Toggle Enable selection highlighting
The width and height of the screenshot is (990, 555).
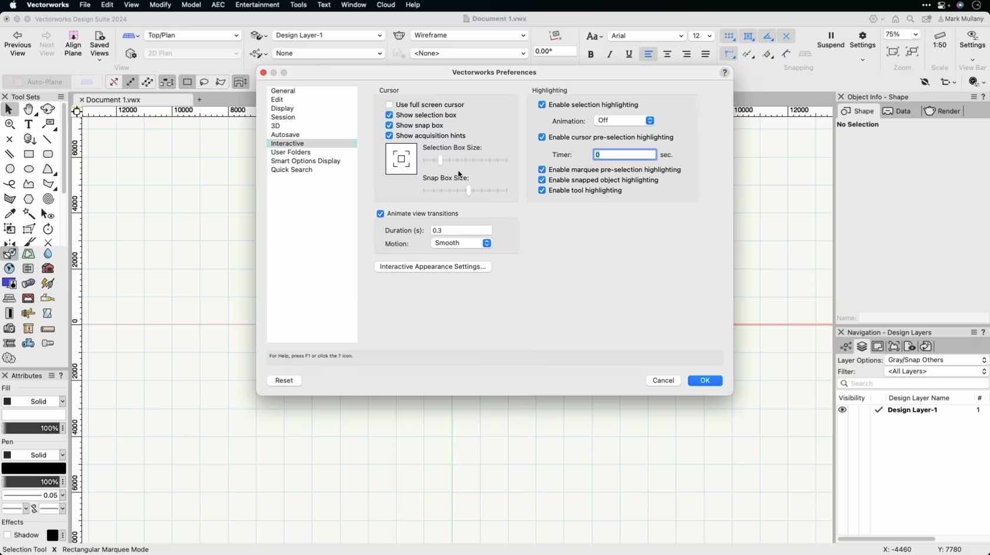542,105
